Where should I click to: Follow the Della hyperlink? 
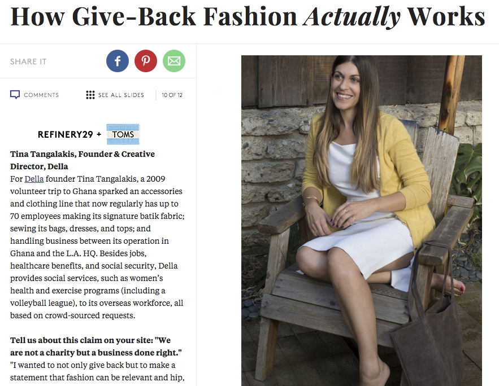34,179
